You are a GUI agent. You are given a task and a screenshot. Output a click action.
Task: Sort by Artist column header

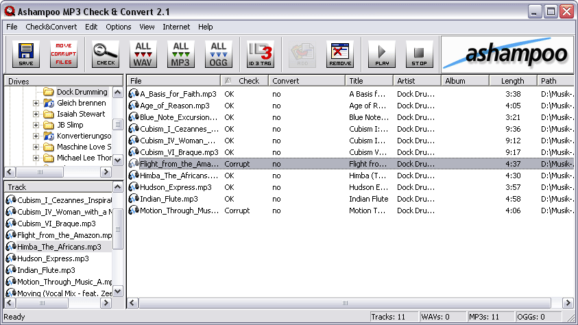click(x=417, y=81)
